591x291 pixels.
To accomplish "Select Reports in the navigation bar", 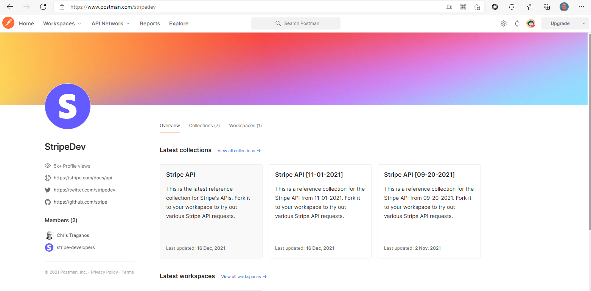I will coord(150,23).
